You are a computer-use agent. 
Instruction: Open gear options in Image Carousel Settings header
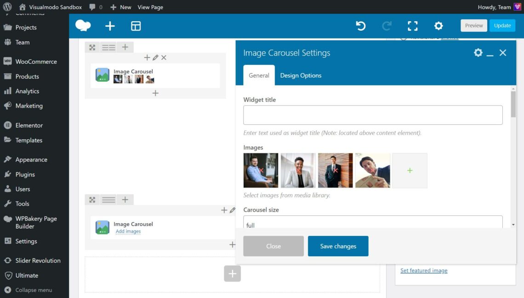click(x=478, y=53)
